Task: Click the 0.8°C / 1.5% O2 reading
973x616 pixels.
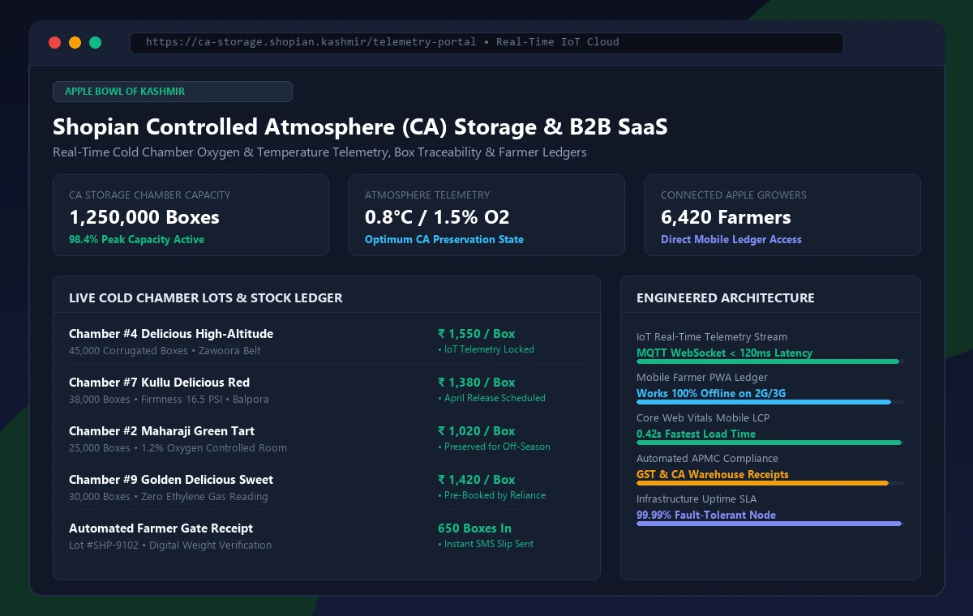Action: point(437,217)
